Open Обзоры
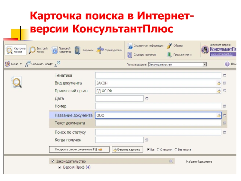The width and height of the screenshot is (241, 181). click(x=175, y=46)
